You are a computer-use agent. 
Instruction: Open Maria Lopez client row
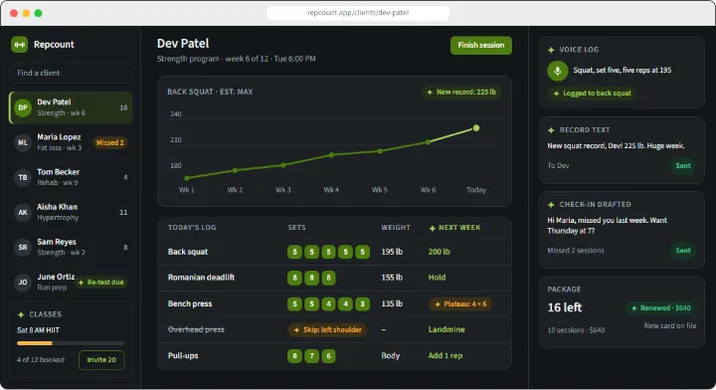click(71, 142)
